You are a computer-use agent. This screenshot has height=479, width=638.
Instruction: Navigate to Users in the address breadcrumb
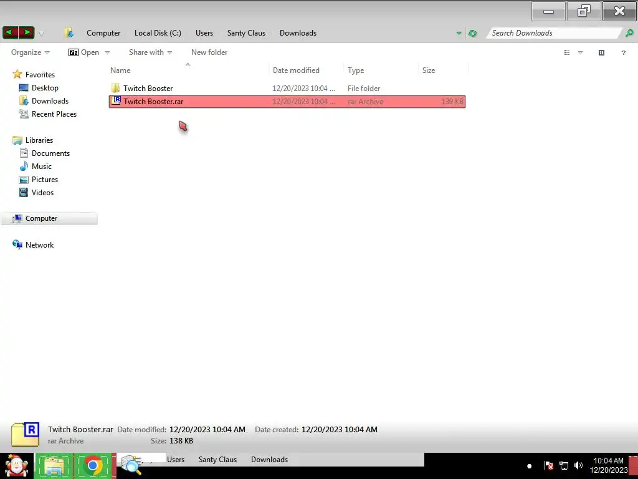pos(204,33)
